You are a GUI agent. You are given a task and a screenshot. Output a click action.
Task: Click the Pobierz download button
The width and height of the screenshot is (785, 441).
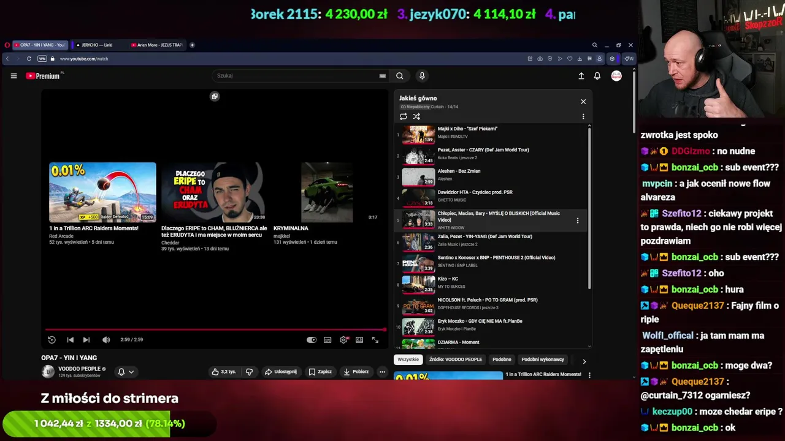[x=356, y=372]
